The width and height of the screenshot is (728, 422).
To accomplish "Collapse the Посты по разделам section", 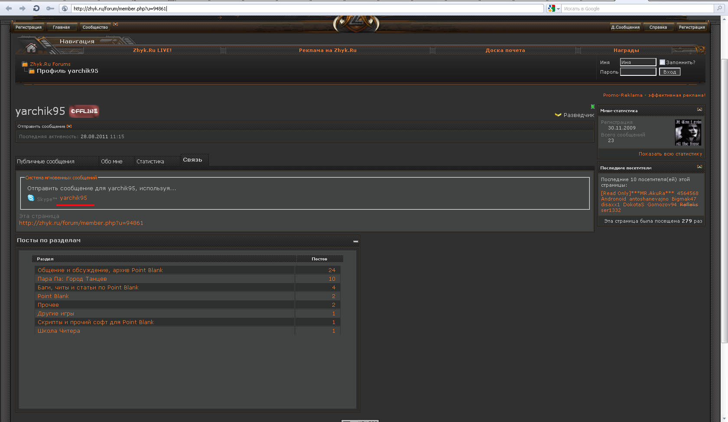I will [355, 241].
